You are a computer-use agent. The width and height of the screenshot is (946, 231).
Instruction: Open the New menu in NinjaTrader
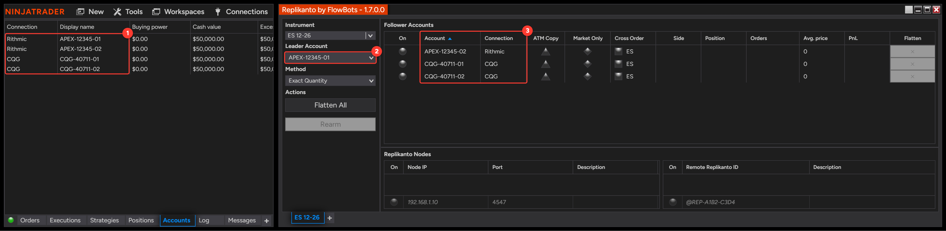pyautogui.click(x=90, y=12)
